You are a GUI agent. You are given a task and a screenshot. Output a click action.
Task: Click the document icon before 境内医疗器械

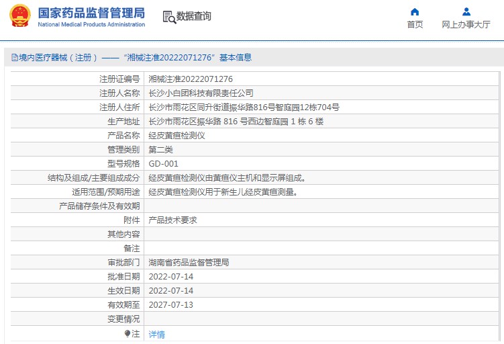15,58
